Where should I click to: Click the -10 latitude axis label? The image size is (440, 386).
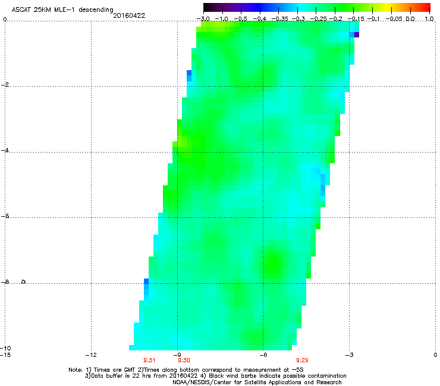click(5, 348)
